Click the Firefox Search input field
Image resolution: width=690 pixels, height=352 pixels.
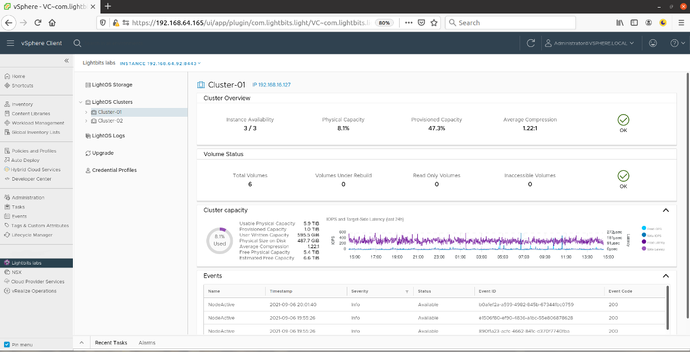click(511, 23)
